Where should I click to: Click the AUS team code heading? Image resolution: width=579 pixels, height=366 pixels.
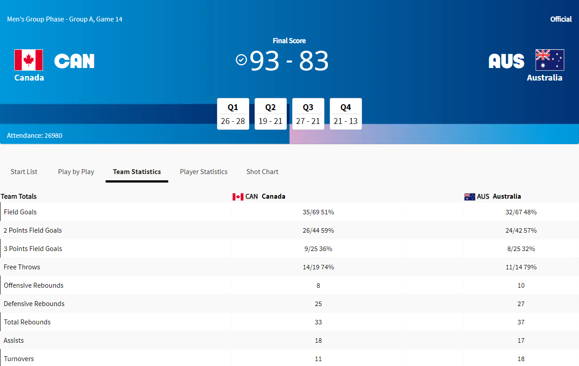[507, 61]
